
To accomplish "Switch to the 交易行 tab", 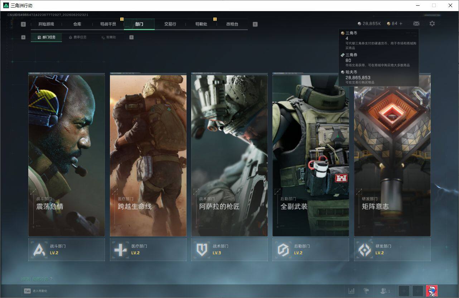I will click(170, 24).
